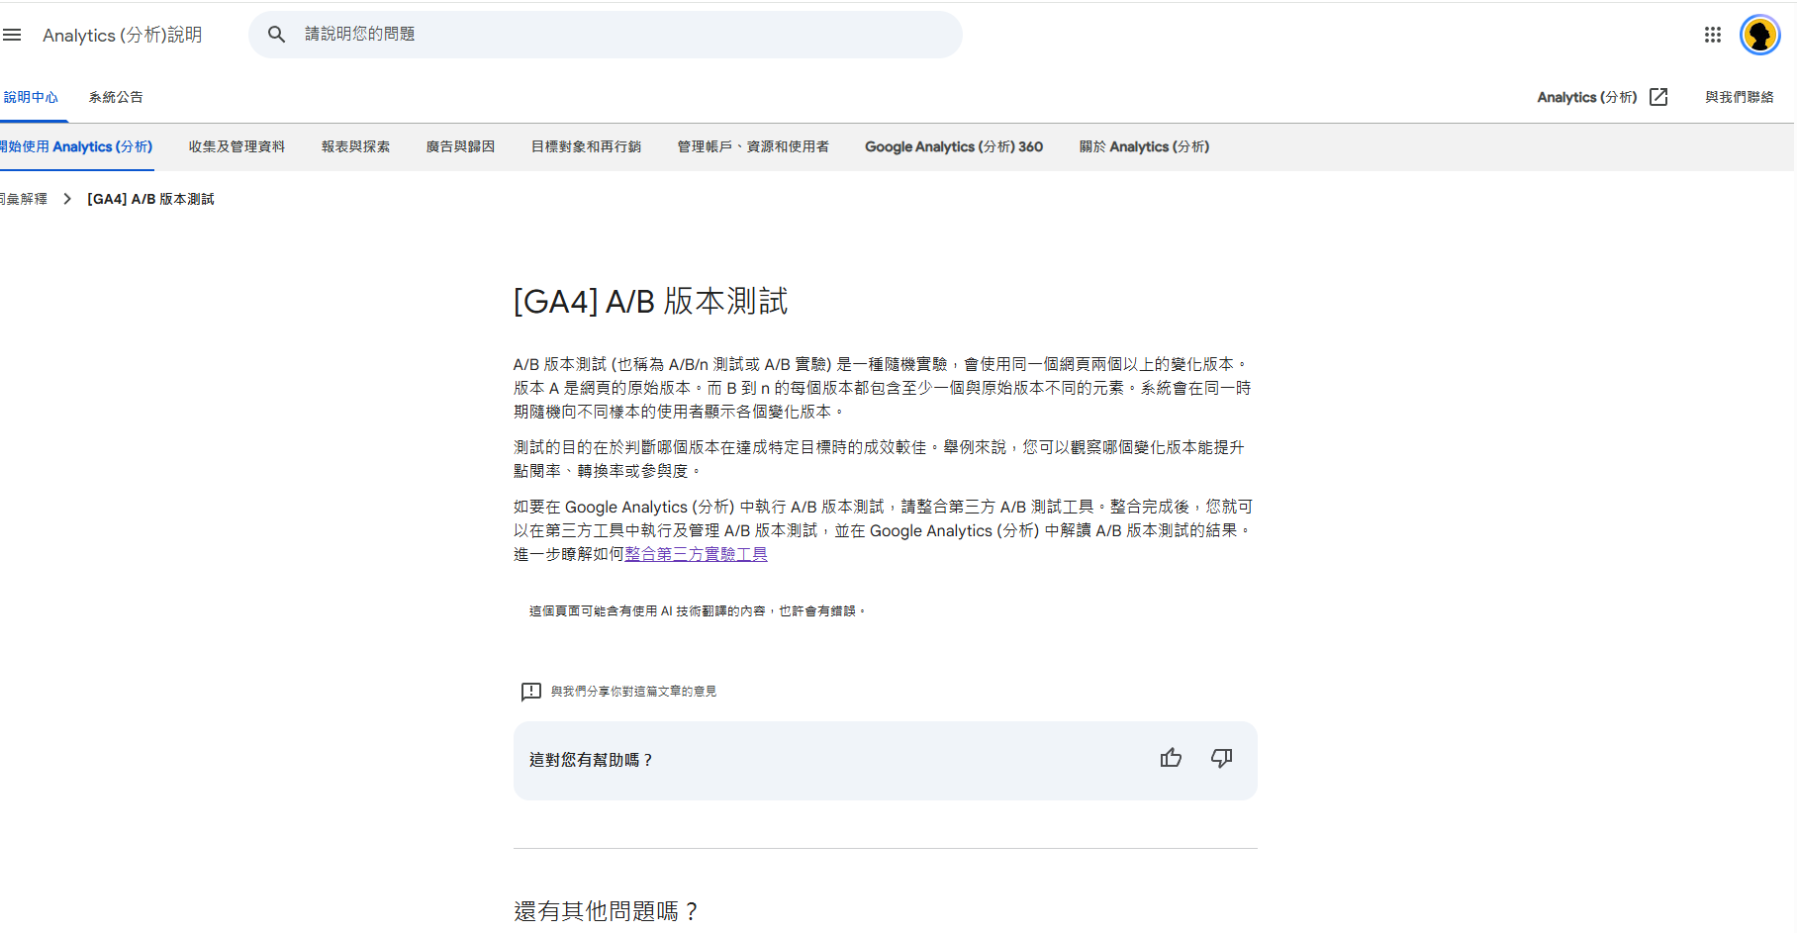The width and height of the screenshot is (1797, 933).
Task: Open the 管理帳戶、資源和使用者 menu
Action: point(753,146)
